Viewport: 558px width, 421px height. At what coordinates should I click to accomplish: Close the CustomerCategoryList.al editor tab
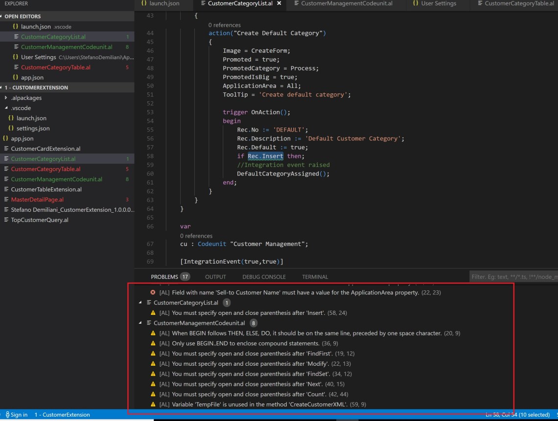(279, 3)
